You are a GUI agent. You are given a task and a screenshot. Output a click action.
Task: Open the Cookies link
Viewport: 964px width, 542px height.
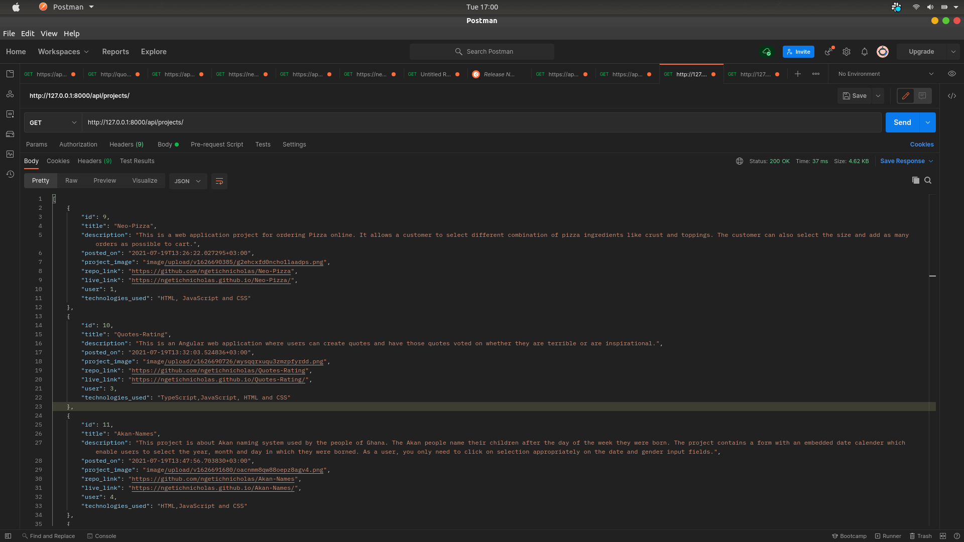point(922,145)
